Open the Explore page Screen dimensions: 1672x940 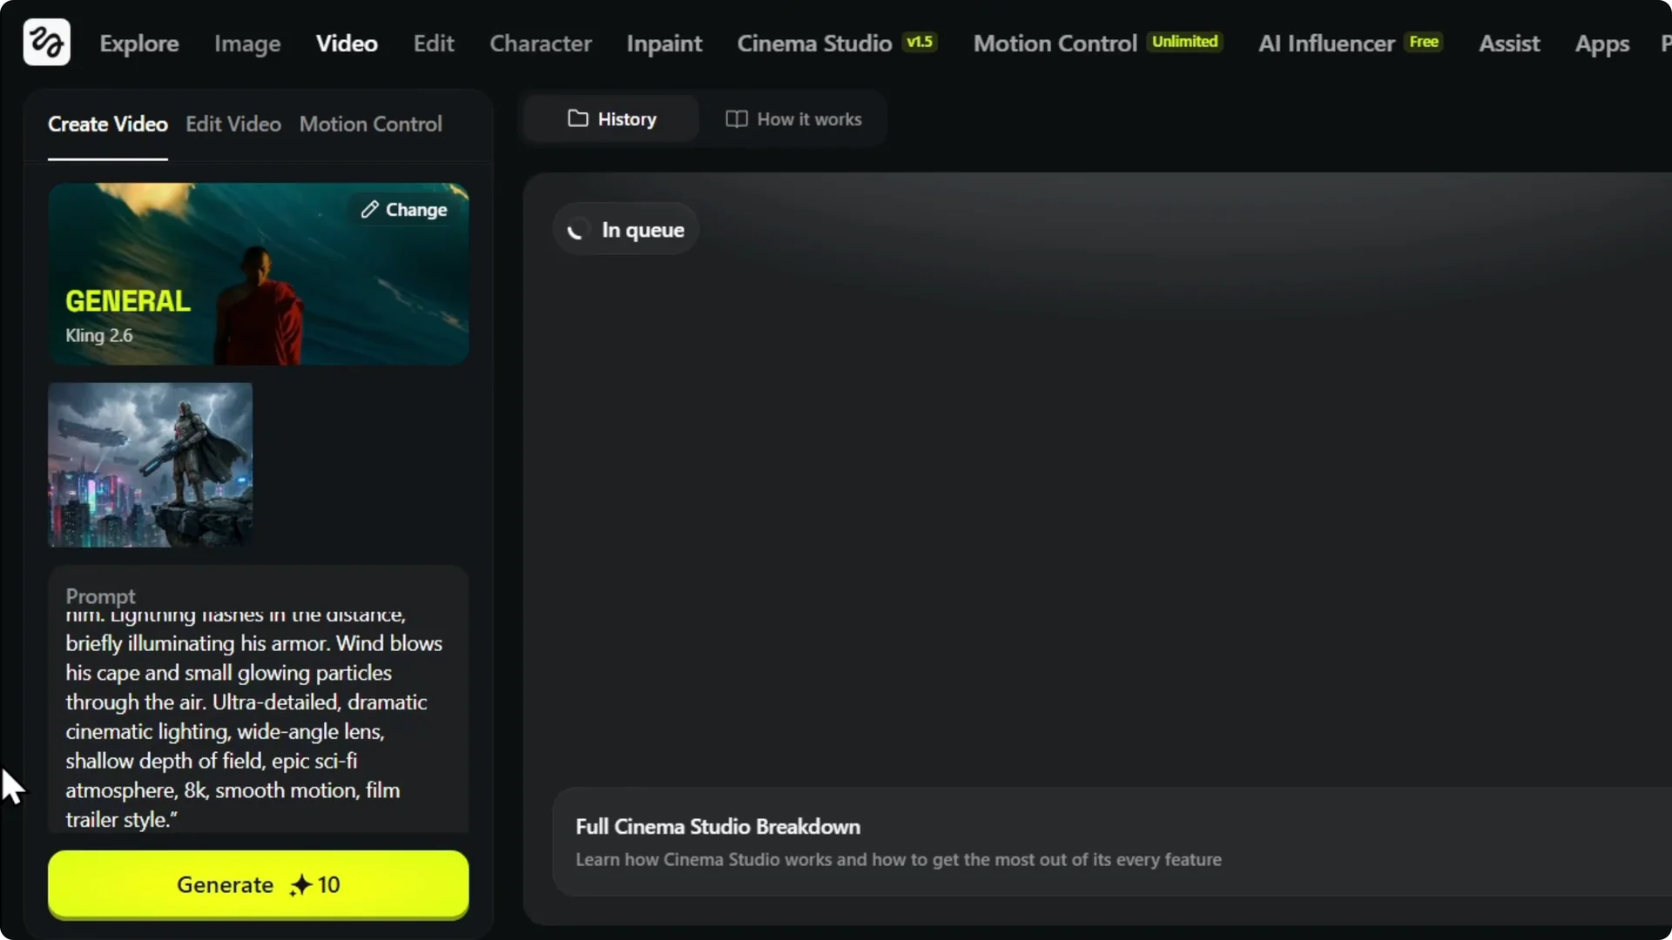tap(138, 44)
